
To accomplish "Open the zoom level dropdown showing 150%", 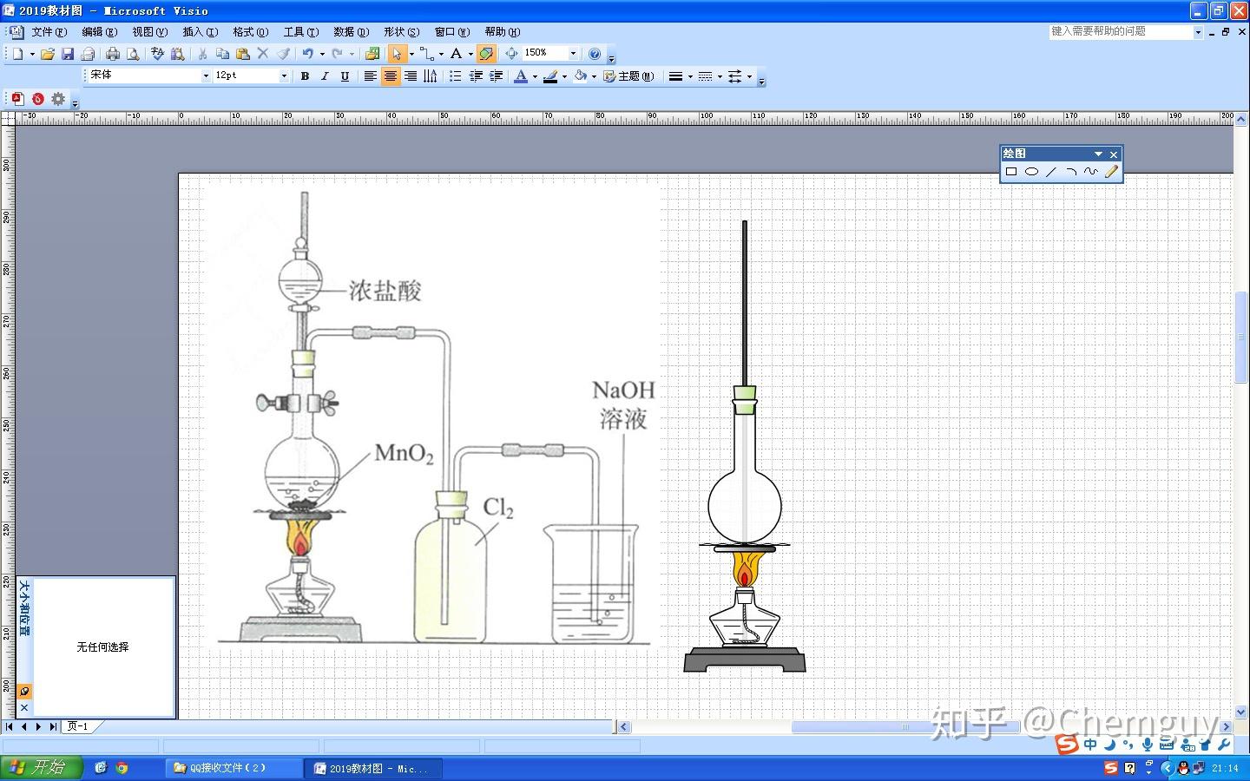I will (573, 54).
